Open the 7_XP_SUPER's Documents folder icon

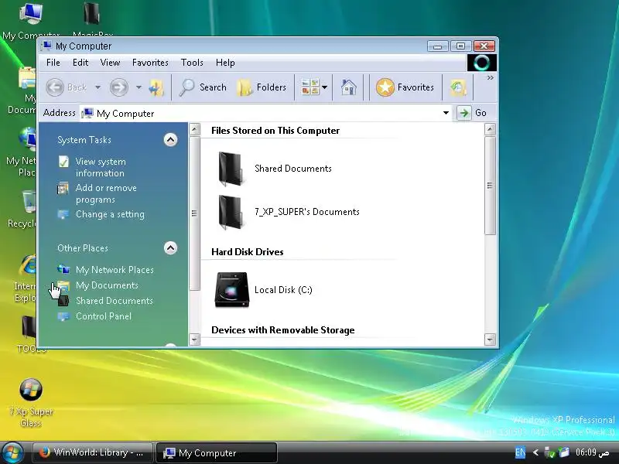click(x=231, y=212)
